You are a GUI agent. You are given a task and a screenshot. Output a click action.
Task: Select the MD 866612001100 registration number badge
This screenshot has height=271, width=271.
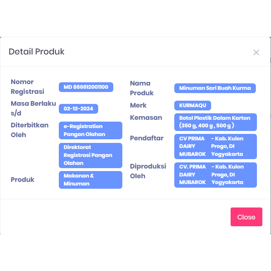[x=86, y=87]
